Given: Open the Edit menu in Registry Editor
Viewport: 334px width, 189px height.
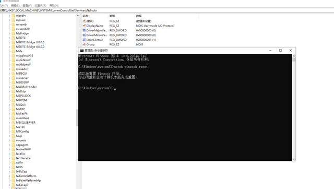Looking at the screenshot, I should pyautogui.click(x=15, y=6).
